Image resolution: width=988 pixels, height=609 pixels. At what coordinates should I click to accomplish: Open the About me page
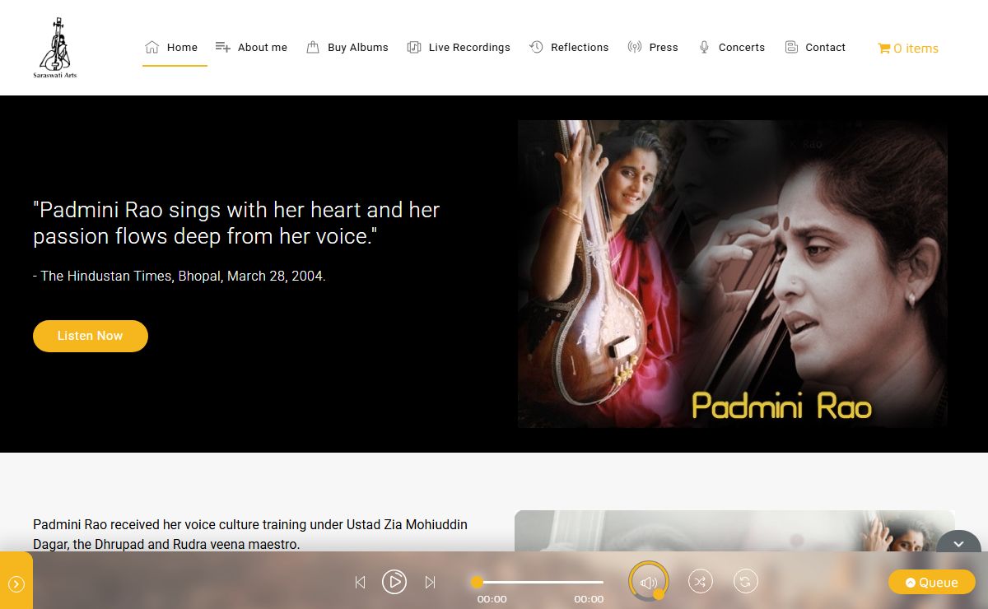pos(251,48)
